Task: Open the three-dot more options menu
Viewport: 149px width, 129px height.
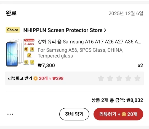Action: tap(10, 114)
